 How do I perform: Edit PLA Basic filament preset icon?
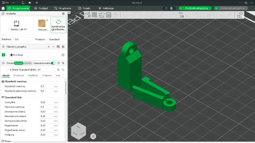point(63,55)
